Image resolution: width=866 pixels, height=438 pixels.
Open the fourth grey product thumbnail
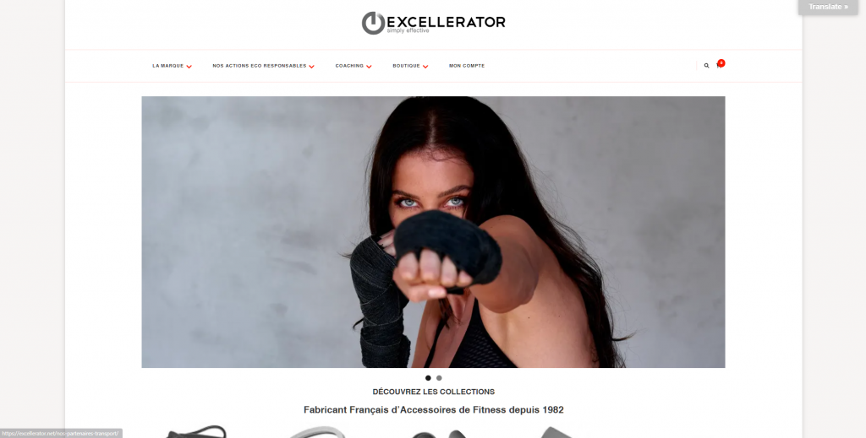point(555,432)
